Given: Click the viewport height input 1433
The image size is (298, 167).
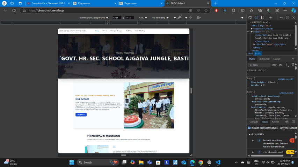Looking at the screenshot, I should [x=129, y=18].
